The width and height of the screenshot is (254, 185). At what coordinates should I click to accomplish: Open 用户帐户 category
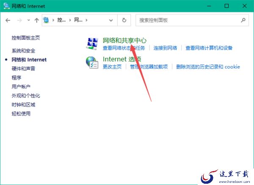(21, 86)
